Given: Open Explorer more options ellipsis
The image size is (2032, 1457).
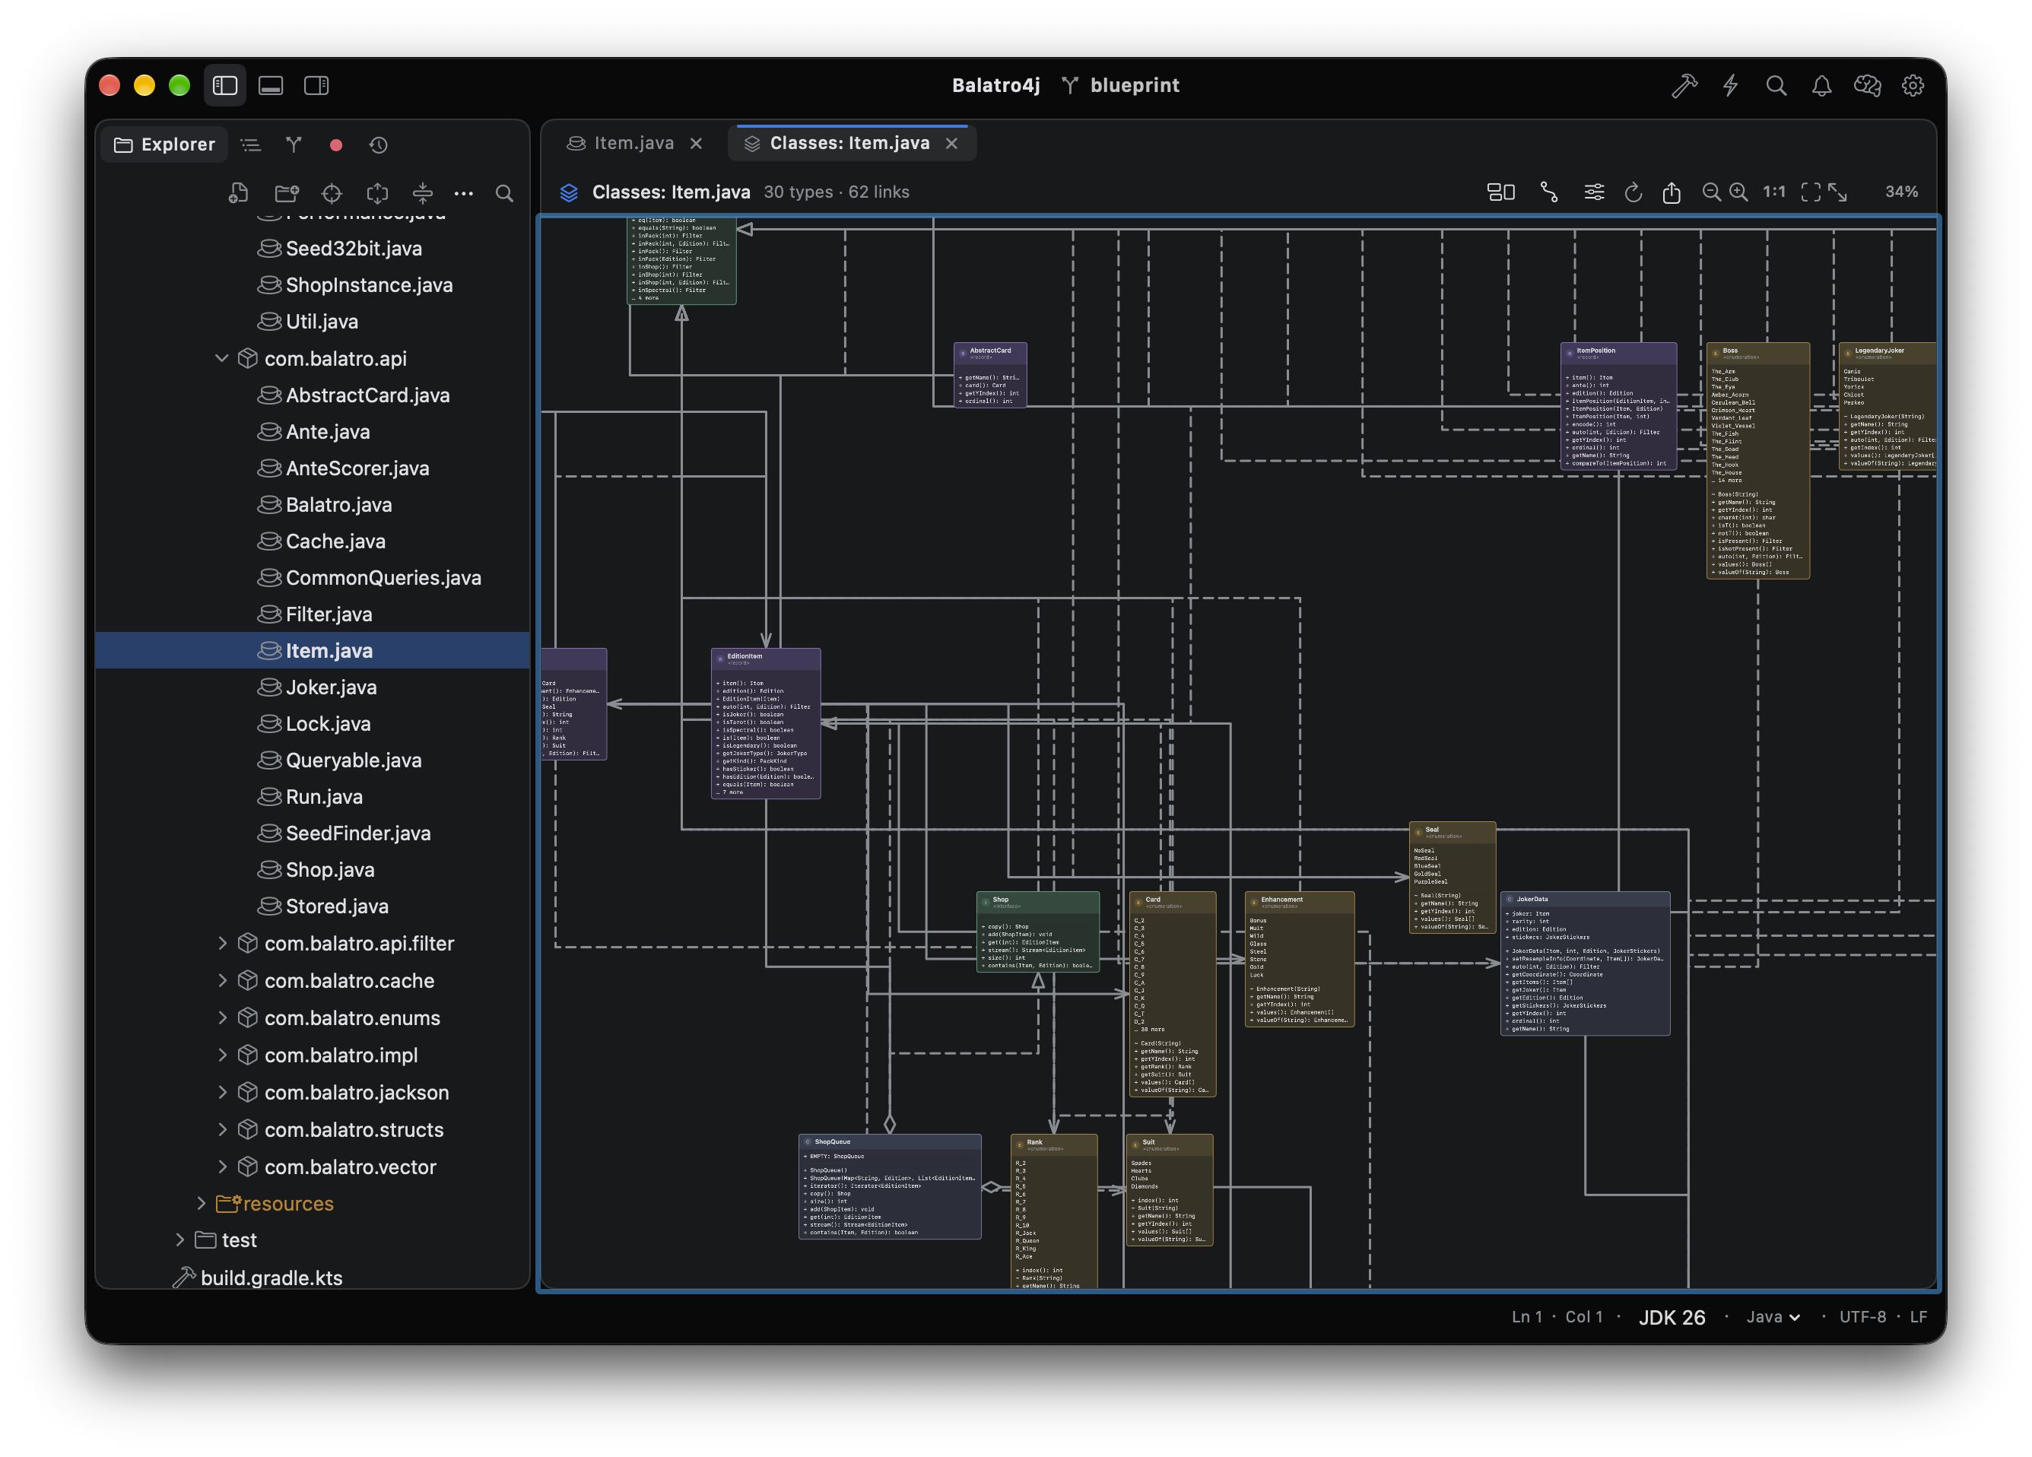Looking at the screenshot, I should [x=463, y=192].
